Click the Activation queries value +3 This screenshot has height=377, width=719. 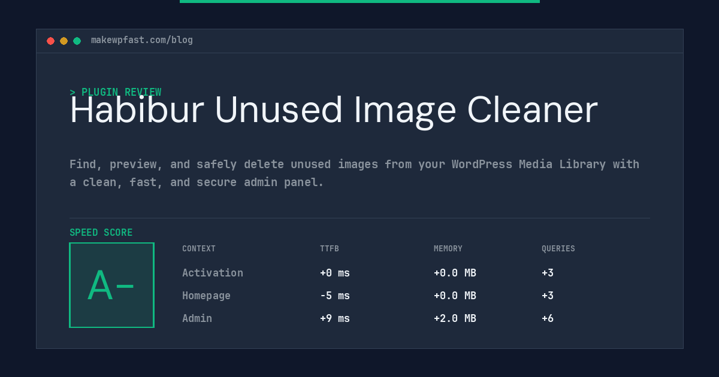coord(548,273)
